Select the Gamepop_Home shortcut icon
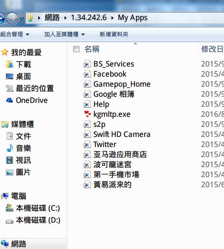Image resolution: width=224 pixels, height=249 pixels. pyautogui.click(x=87, y=84)
